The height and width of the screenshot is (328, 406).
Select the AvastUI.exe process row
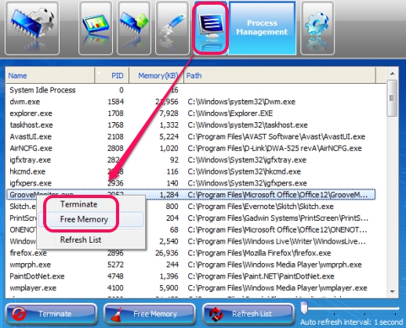tap(190, 136)
